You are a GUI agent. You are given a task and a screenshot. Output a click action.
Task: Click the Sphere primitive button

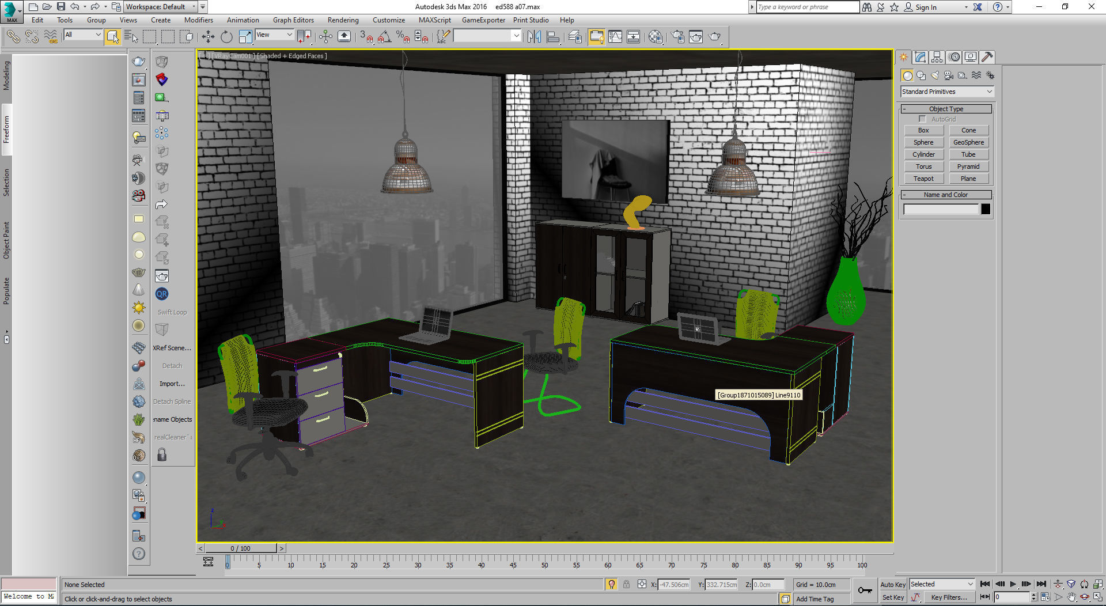pos(923,142)
